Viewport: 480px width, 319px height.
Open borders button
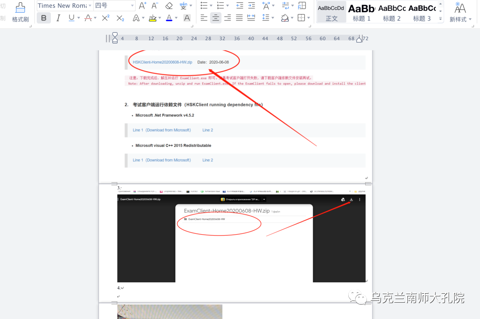302,18
